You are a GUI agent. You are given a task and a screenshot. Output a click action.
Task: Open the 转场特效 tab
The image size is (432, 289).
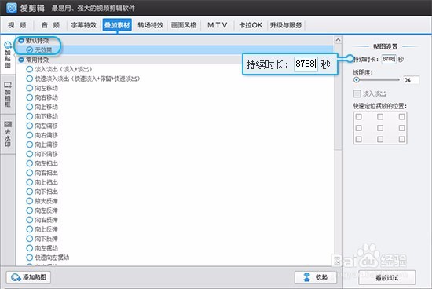[x=151, y=25]
